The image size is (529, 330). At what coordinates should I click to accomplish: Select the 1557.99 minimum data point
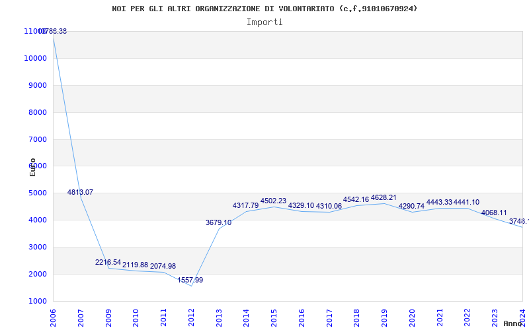(190, 280)
